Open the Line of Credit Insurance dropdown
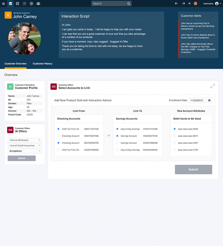The image size is (223, 246). [x=25, y=146]
